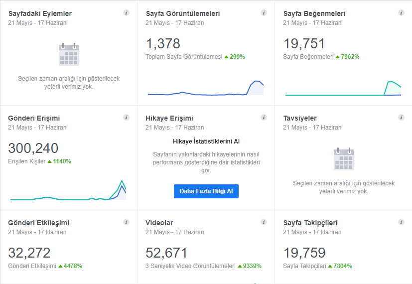
Task: Click the 7804% growth indicator
Action: pos(340,266)
